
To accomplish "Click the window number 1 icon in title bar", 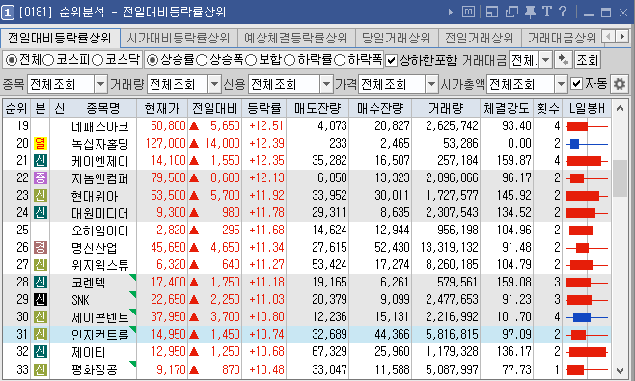I will (8, 13).
